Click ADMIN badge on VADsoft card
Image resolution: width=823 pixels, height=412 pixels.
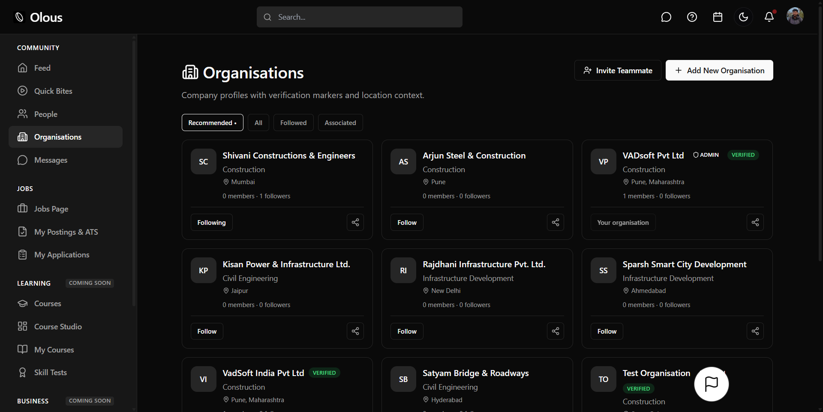click(x=706, y=155)
